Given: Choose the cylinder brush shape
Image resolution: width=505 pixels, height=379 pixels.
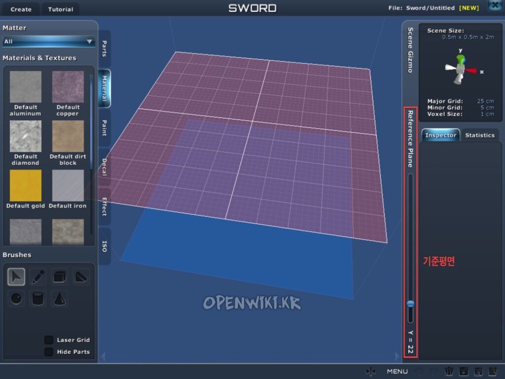Looking at the screenshot, I should click(x=38, y=299).
